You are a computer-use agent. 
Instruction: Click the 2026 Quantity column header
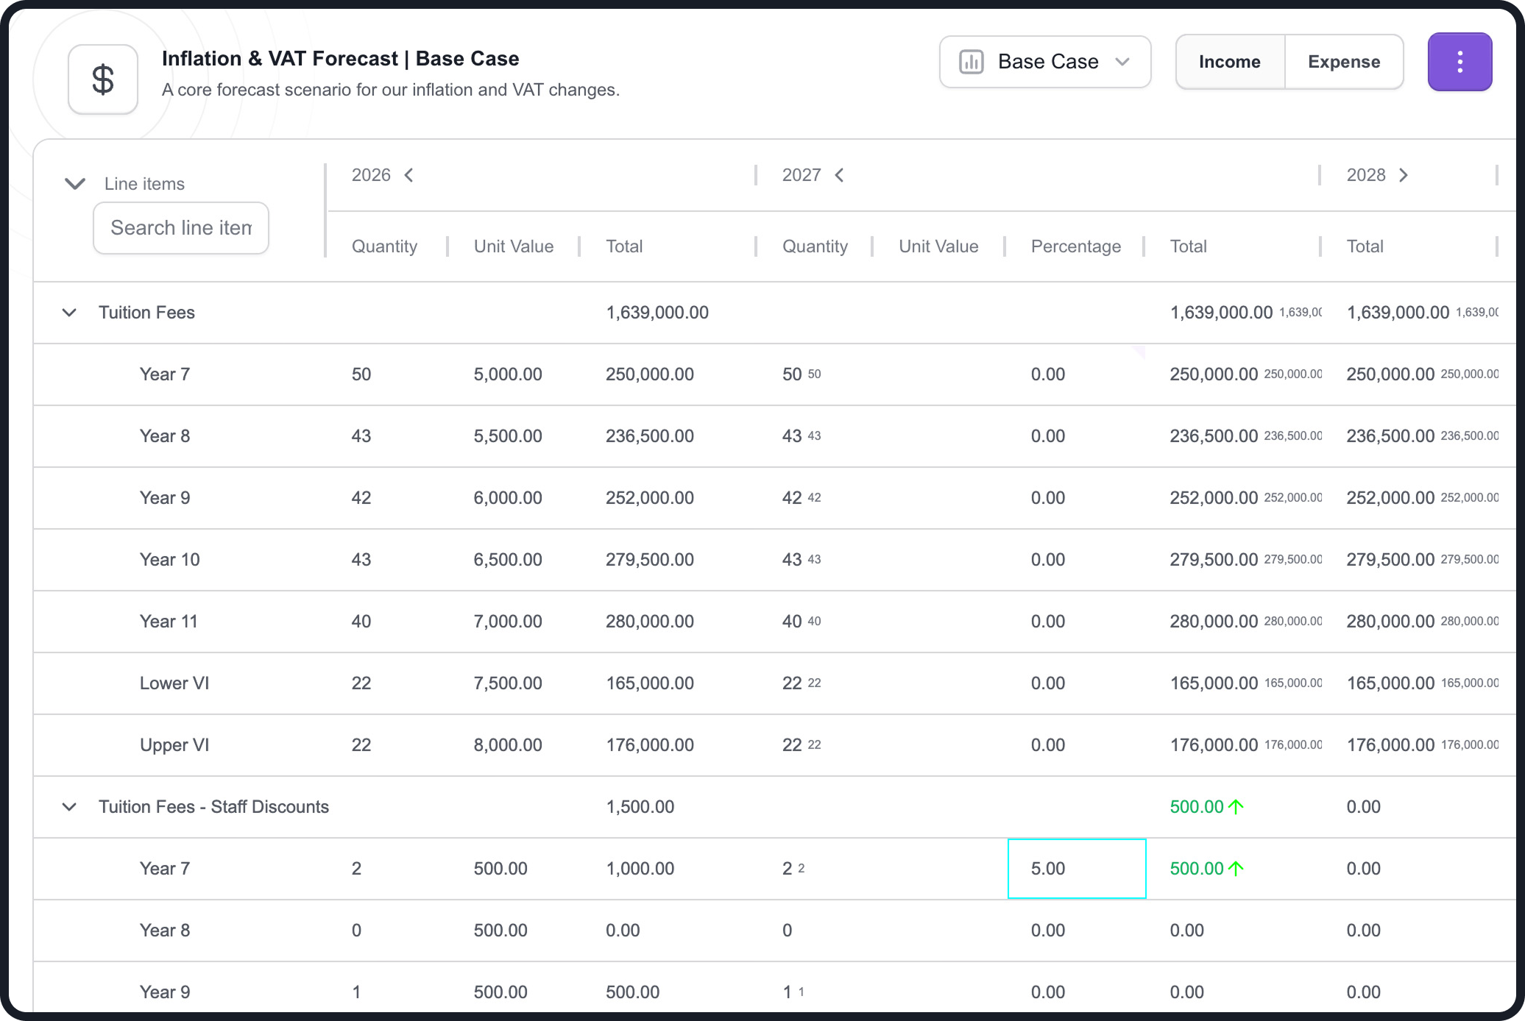point(384,246)
